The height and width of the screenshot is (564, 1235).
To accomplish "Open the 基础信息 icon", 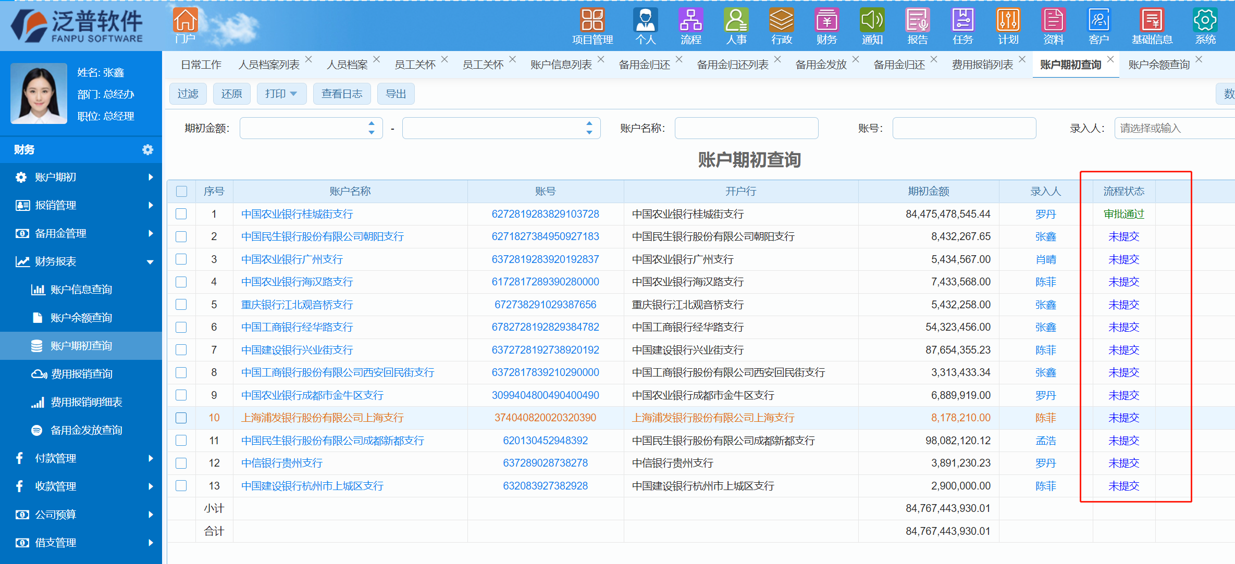I will pos(1152,26).
